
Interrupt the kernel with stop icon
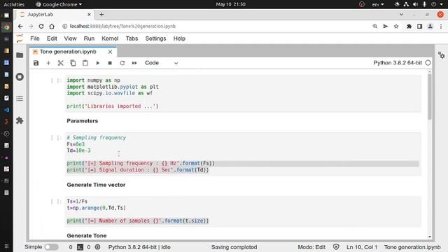coord(110,63)
